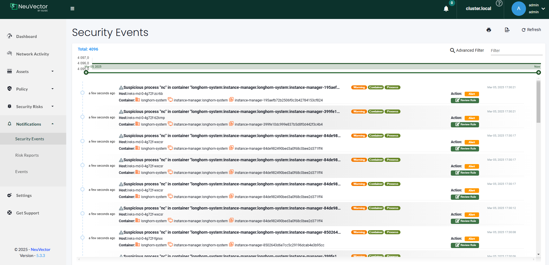
Task: Go to Network Activity page
Action: pyautogui.click(x=32, y=54)
